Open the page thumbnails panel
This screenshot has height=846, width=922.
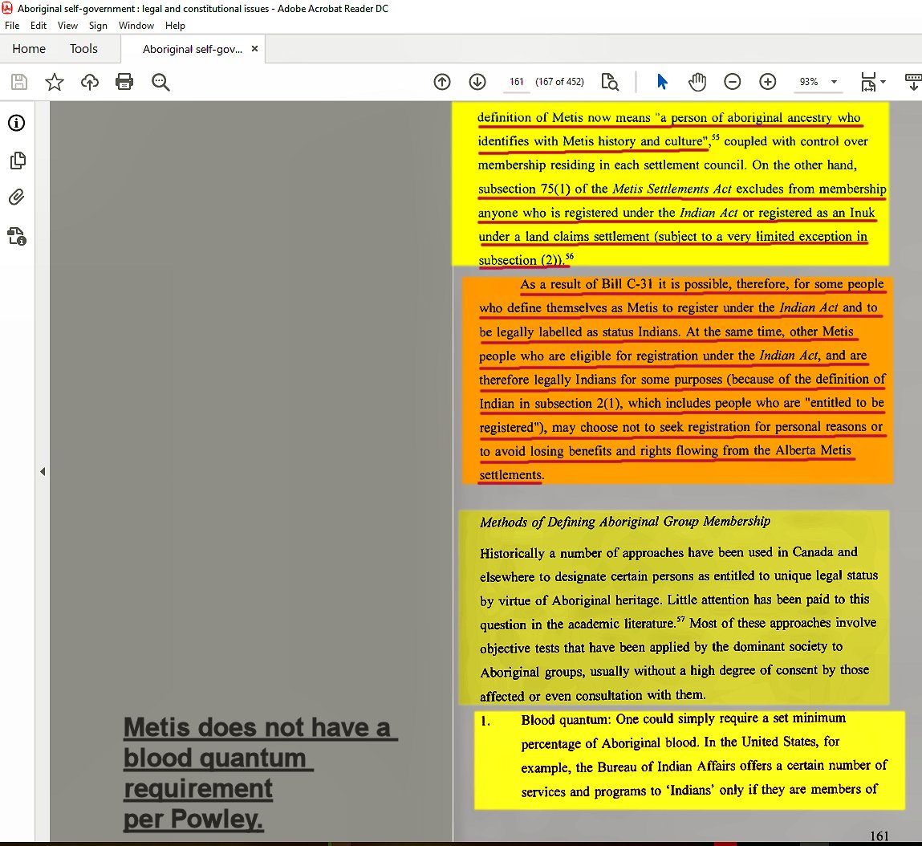tap(18, 161)
